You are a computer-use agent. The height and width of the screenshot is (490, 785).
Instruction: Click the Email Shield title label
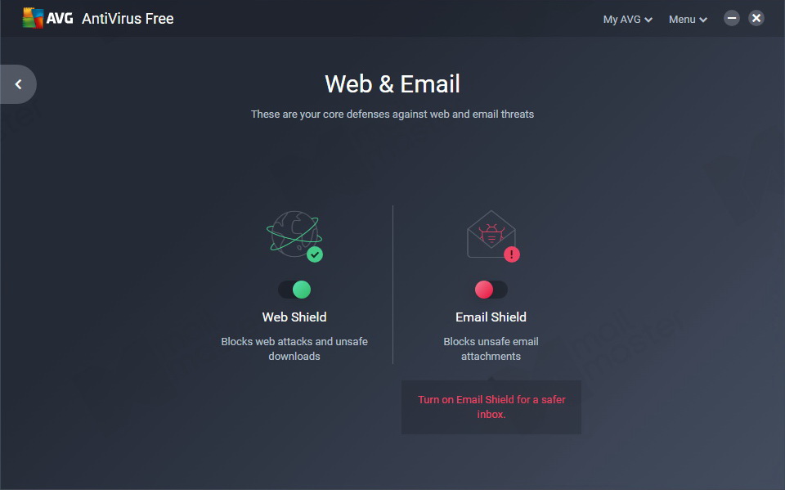tap(491, 317)
